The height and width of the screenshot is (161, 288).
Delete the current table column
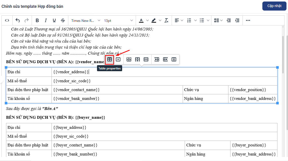point(174,60)
